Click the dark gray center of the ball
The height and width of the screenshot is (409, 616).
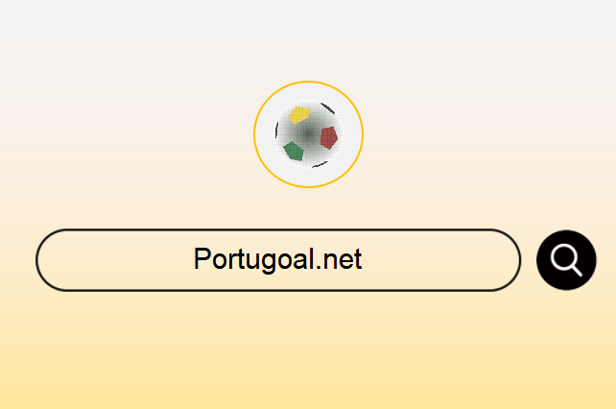pos(309,134)
